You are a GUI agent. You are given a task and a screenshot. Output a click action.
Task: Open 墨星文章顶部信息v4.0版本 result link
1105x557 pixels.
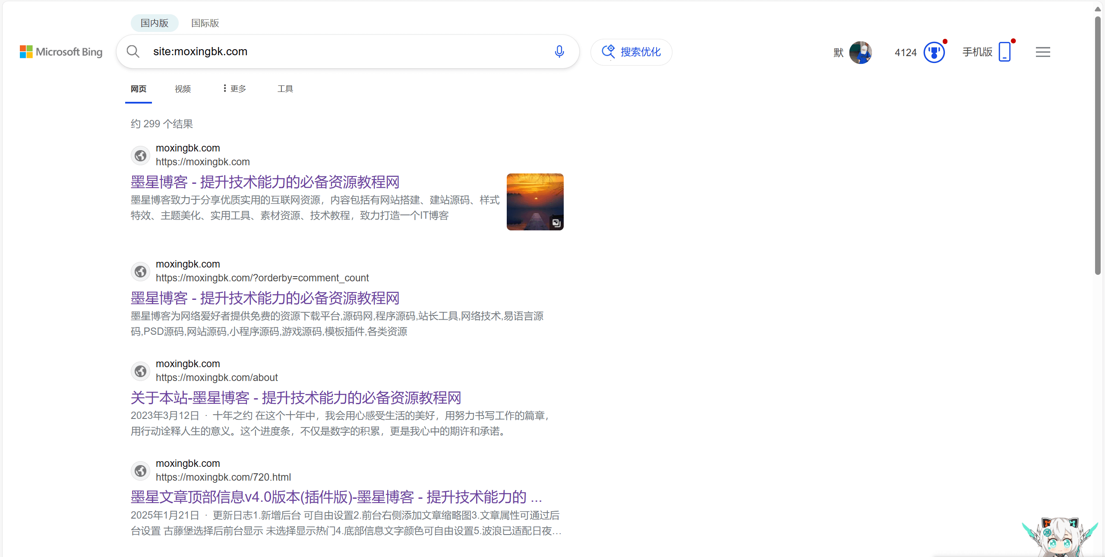[336, 497]
